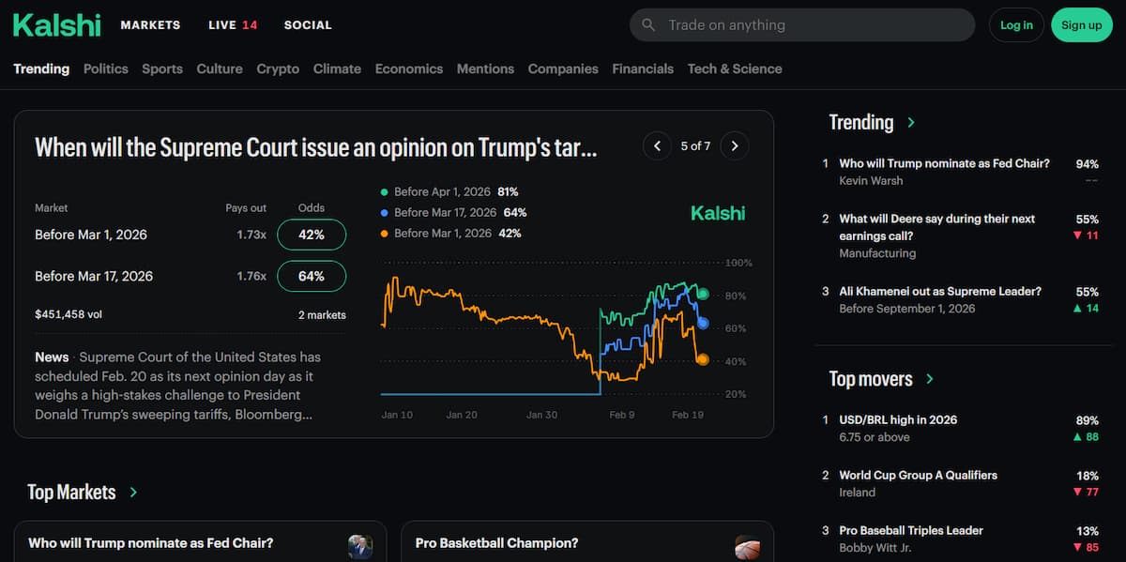The image size is (1126, 562).
Task: Open the Crypto category tab
Action: click(278, 68)
